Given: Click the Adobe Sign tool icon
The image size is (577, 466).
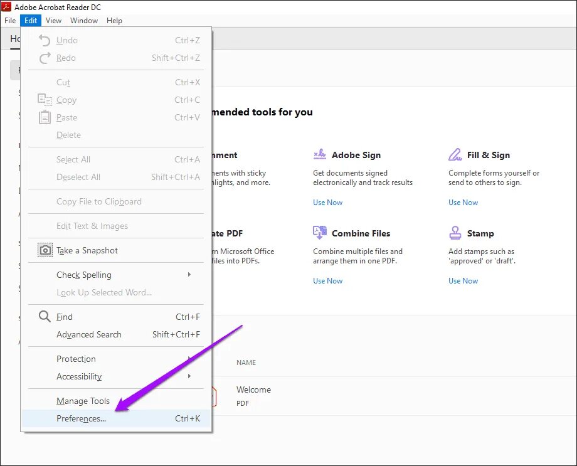Looking at the screenshot, I should pos(320,154).
